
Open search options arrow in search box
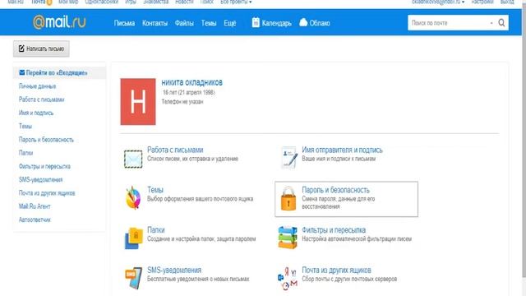click(491, 23)
